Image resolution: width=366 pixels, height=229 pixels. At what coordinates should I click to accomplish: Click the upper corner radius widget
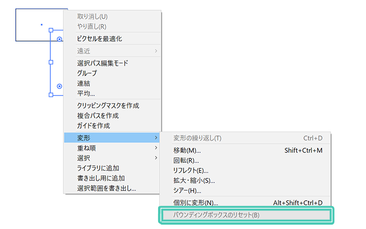click(x=60, y=39)
